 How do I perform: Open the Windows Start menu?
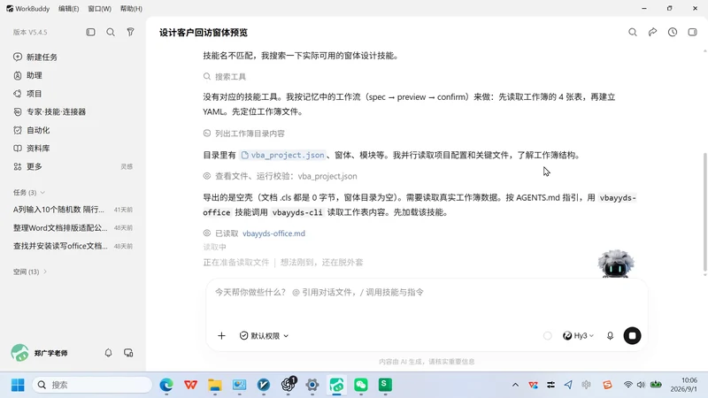[x=18, y=385]
